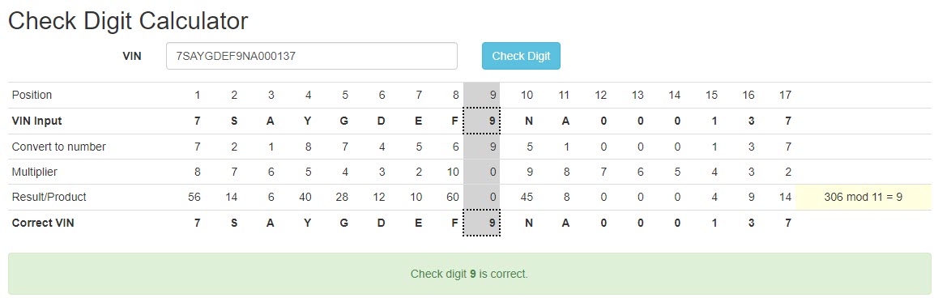
Task: Click the Check Digit button
Action: pyautogui.click(x=521, y=56)
